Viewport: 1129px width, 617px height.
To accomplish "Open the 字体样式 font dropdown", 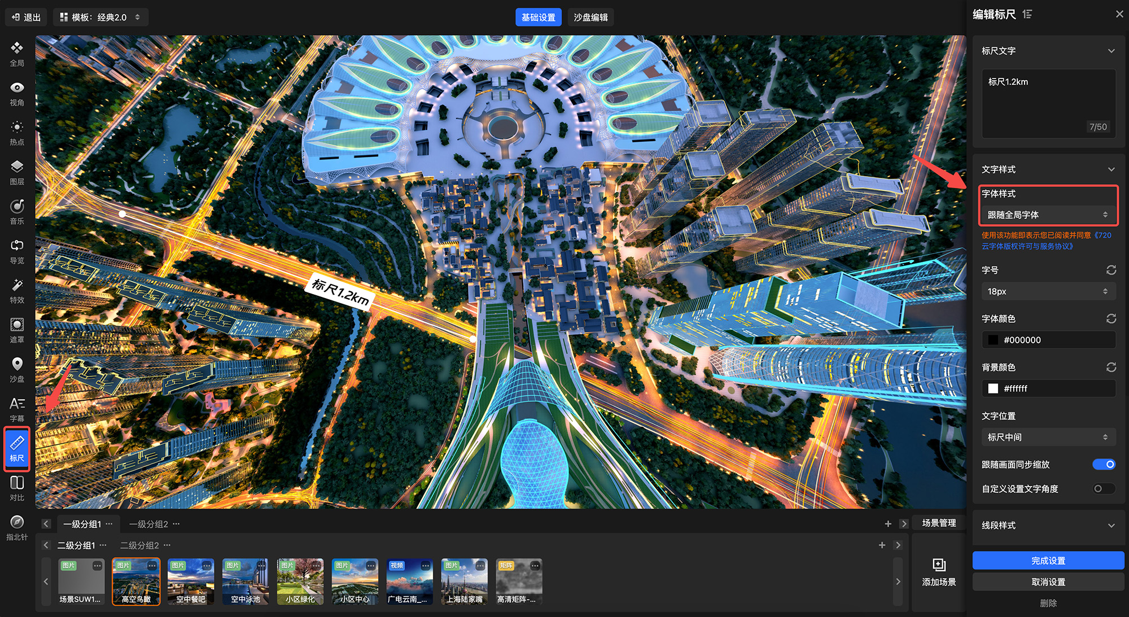I will tap(1048, 215).
